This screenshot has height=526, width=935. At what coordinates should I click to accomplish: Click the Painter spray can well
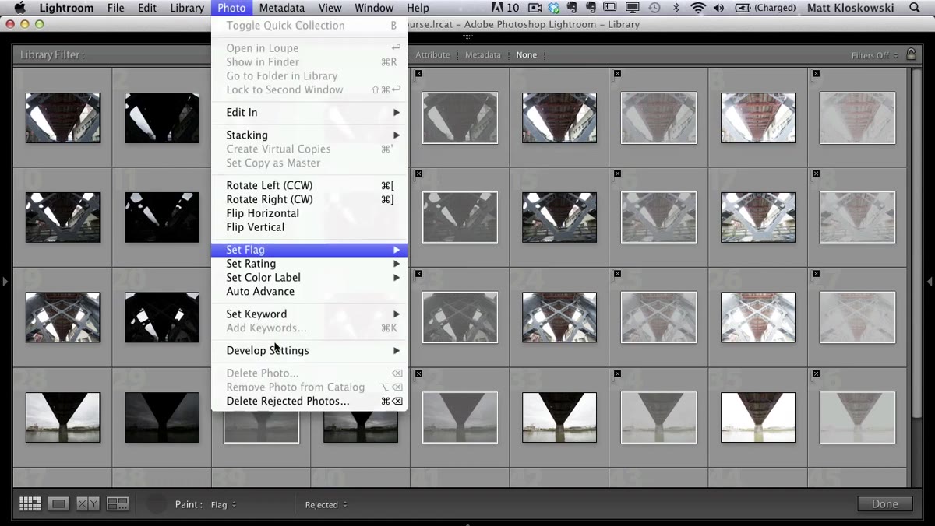[157, 504]
